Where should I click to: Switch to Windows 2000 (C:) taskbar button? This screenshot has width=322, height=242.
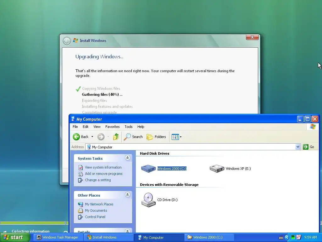(x=209, y=238)
